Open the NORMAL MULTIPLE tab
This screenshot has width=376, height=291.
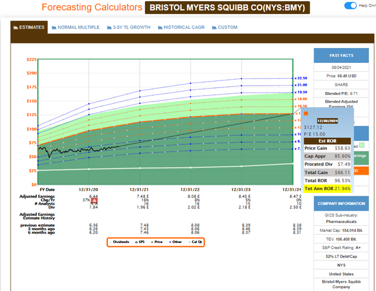76,28
